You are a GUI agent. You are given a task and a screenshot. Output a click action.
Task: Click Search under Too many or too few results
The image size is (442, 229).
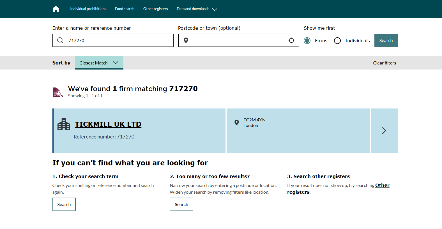[x=181, y=204]
